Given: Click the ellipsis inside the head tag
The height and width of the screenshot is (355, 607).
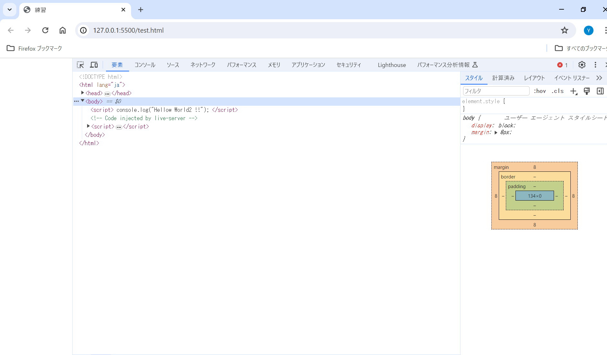Looking at the screenshot, I should (x=107, y=94).
